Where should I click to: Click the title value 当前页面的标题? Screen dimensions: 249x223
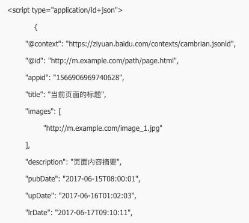76,95
